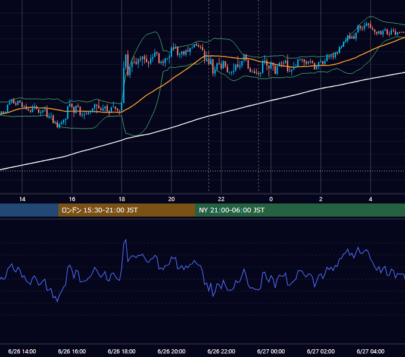Click the NY 21:00-06:00 JST session bar
405x357 pixels.
300,210
